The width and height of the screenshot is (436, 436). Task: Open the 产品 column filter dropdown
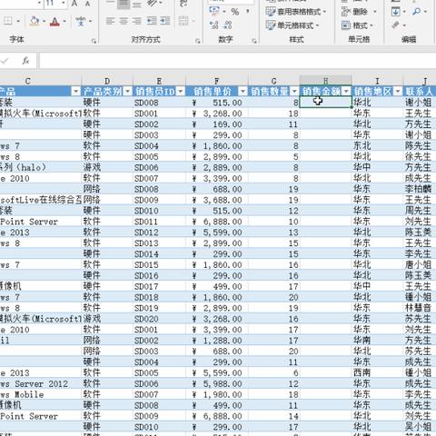pos(75,92)
